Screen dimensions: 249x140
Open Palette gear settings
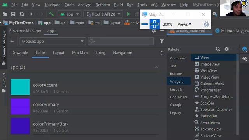226,49
